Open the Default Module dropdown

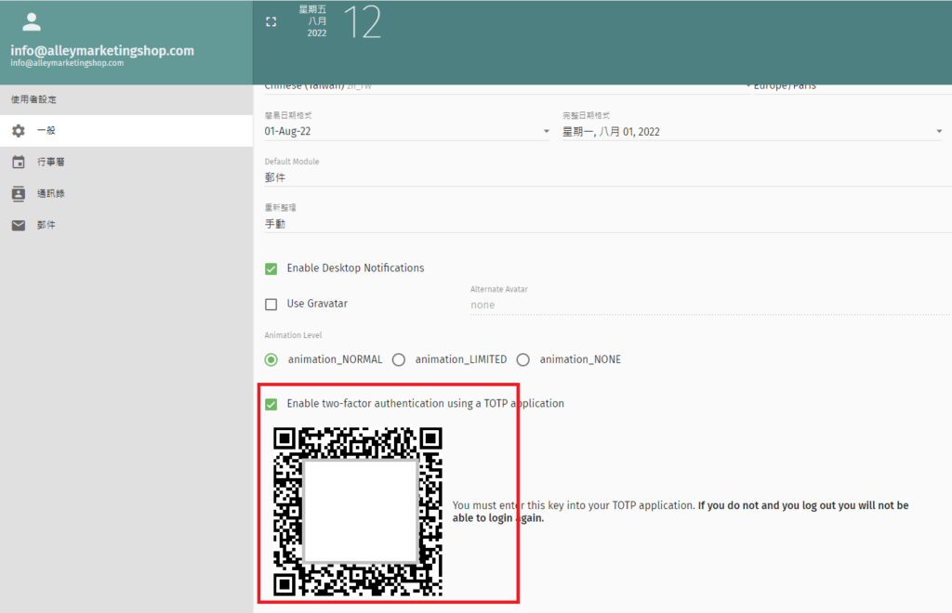(602, 177)
